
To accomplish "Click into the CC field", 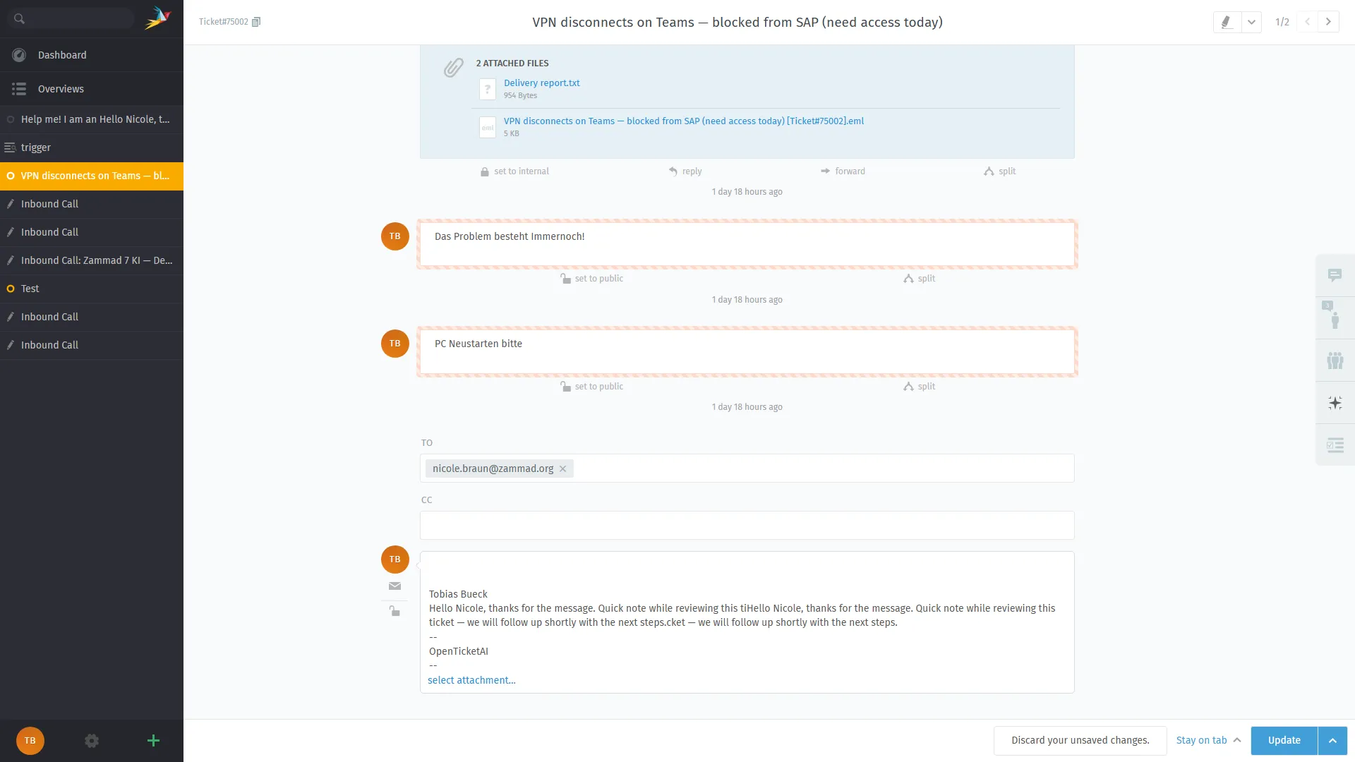I will pyautogui.click(x=747, y=526).
